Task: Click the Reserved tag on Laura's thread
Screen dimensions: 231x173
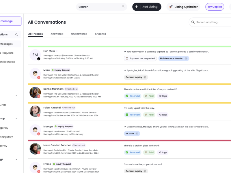Action: pos(132,152)
